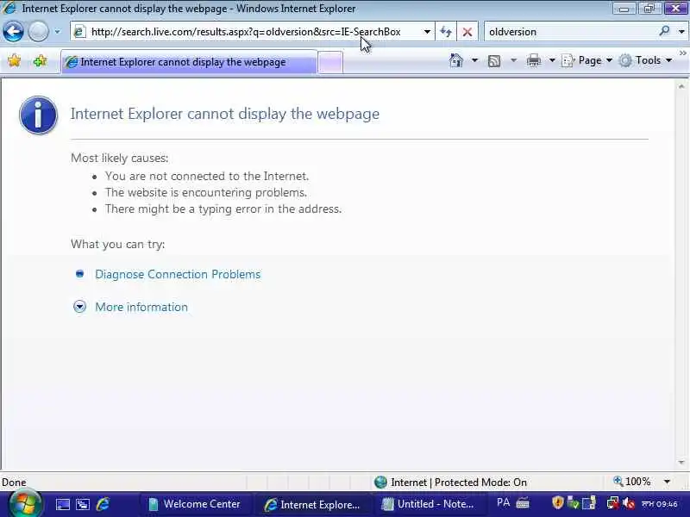
Task: Open the zoom level dropdown arrow
Action: 667,482
